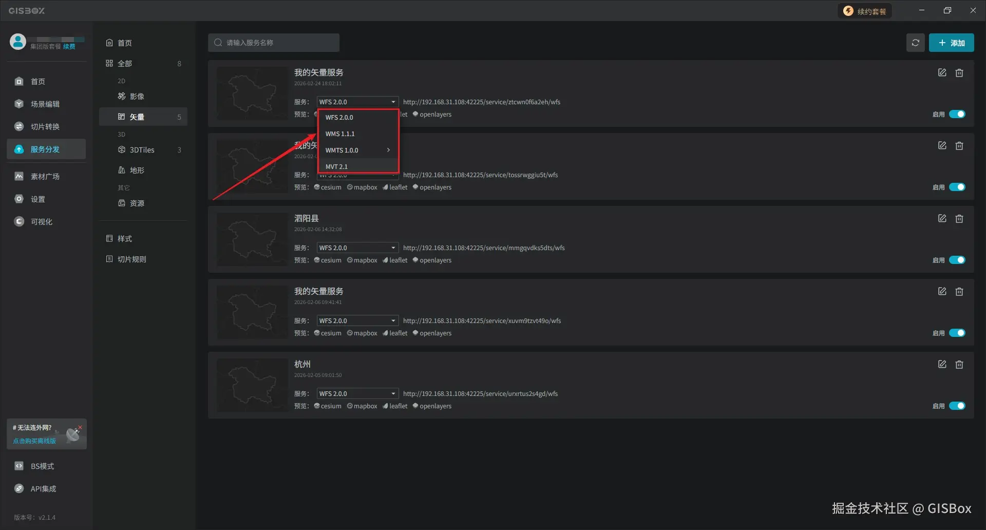This screenshot has width=986, height=530.
Task: Click the 点击购买离线版 link
Action: 33,441
